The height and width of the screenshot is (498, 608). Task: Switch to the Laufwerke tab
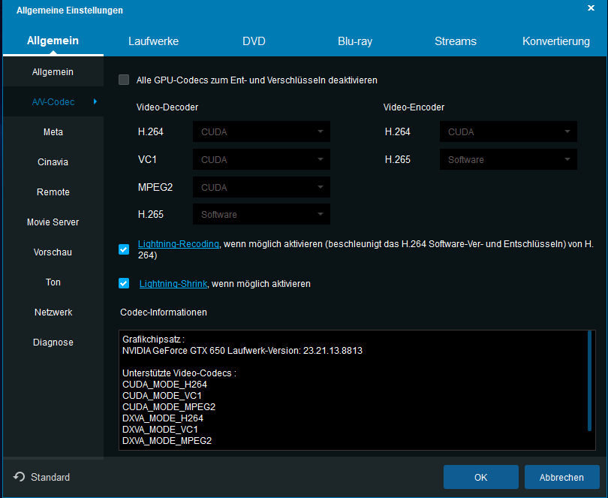pyautogui.click(x=153, y=41)
